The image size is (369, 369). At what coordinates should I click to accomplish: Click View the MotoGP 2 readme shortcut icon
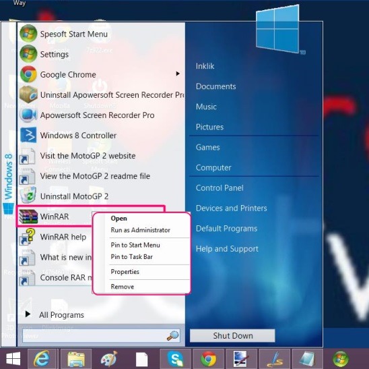[x=28, y=176]
